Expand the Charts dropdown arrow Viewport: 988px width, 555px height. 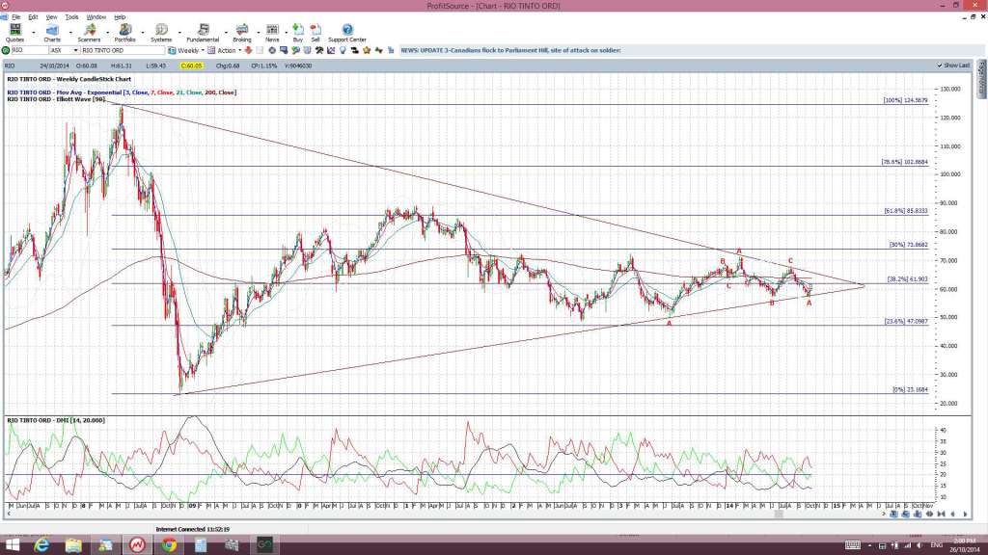69,32
